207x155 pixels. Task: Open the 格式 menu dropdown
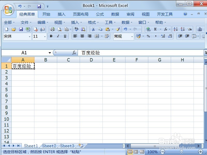click(93, 22)
